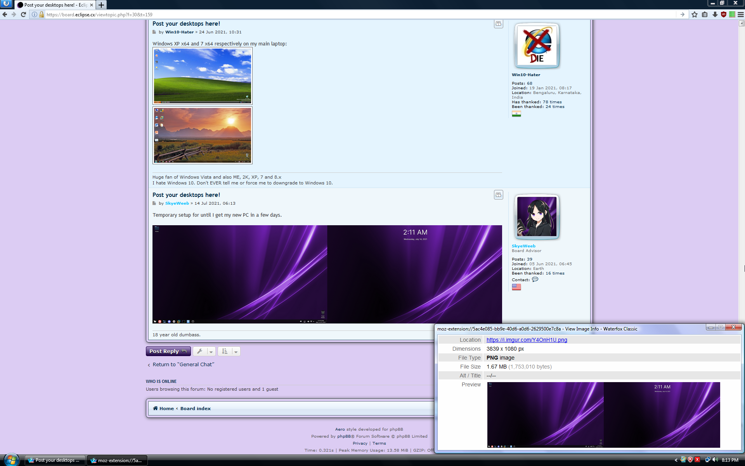
Task: Click the Post Reply button
Action: click(168, 351)
